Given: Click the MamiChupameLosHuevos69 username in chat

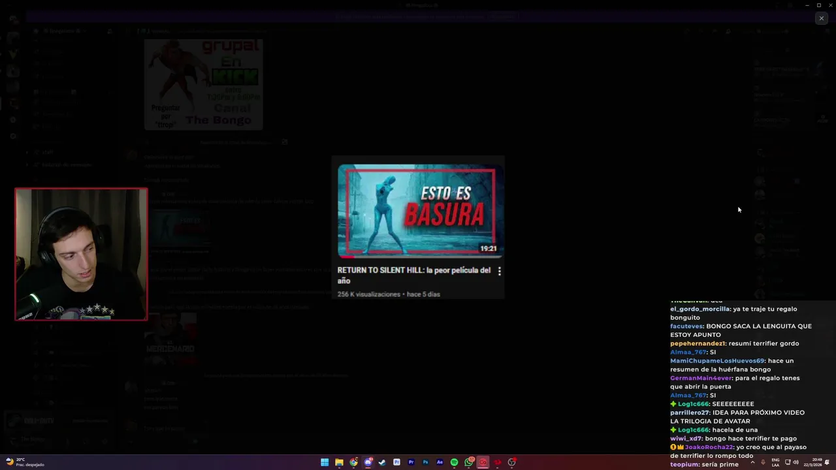Looking at the screenshot, I should tap(717, 360).
